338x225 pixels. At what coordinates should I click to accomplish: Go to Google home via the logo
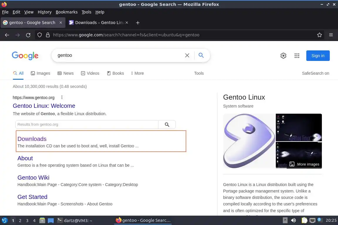click(25, 56)
